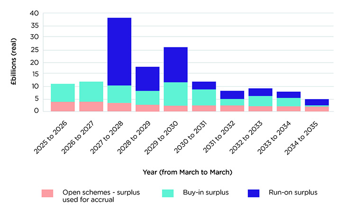Select the Run-on surplus legend label
The height and width of the screenshot is (215, 346).
pyautogui.click(x=294, y=192)
